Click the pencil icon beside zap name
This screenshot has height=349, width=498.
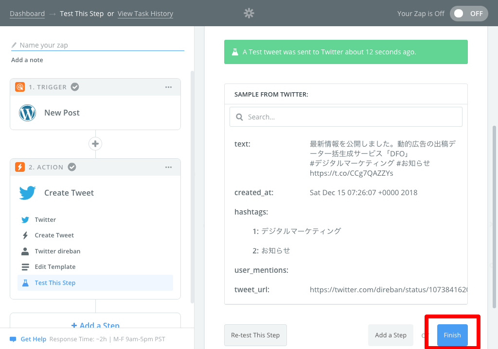14,45
